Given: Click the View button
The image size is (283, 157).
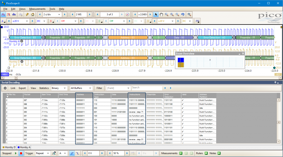Looking at the screenshot, I should [x=33, y=88].
